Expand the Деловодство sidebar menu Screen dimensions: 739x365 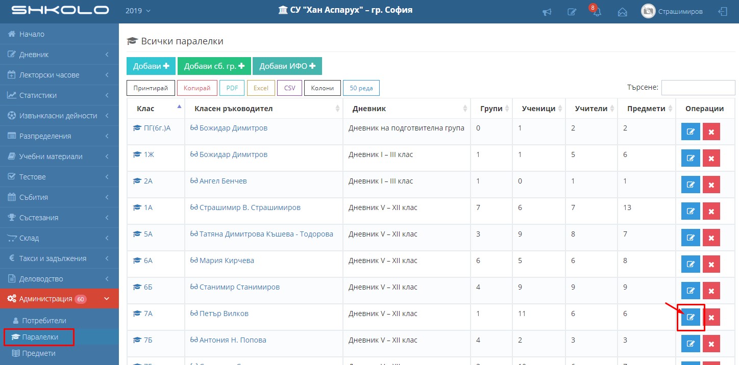coord(59,279)
